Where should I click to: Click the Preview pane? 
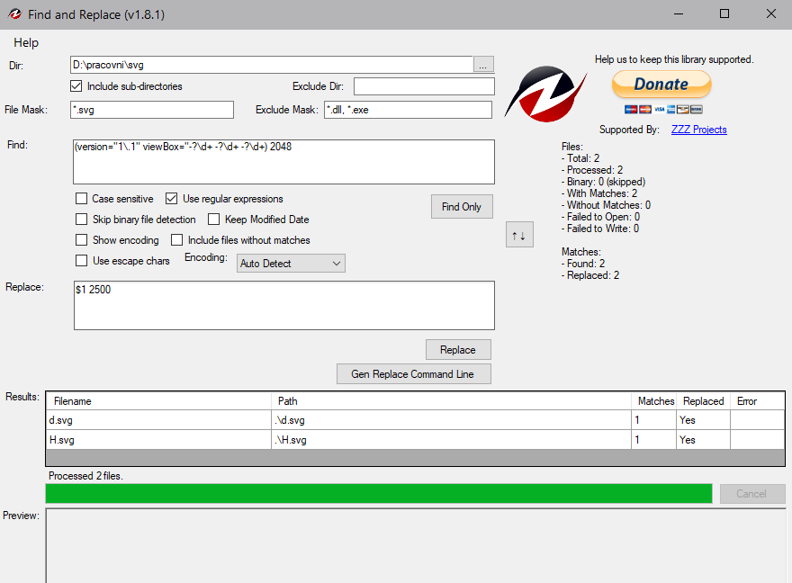tap(416, 545)
